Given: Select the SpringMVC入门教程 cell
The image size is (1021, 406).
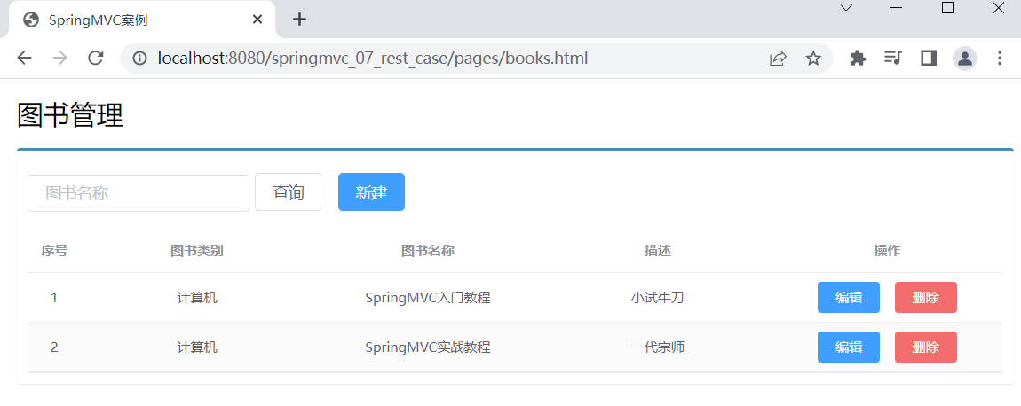Looking at the screenshot, I should (428, 298).
